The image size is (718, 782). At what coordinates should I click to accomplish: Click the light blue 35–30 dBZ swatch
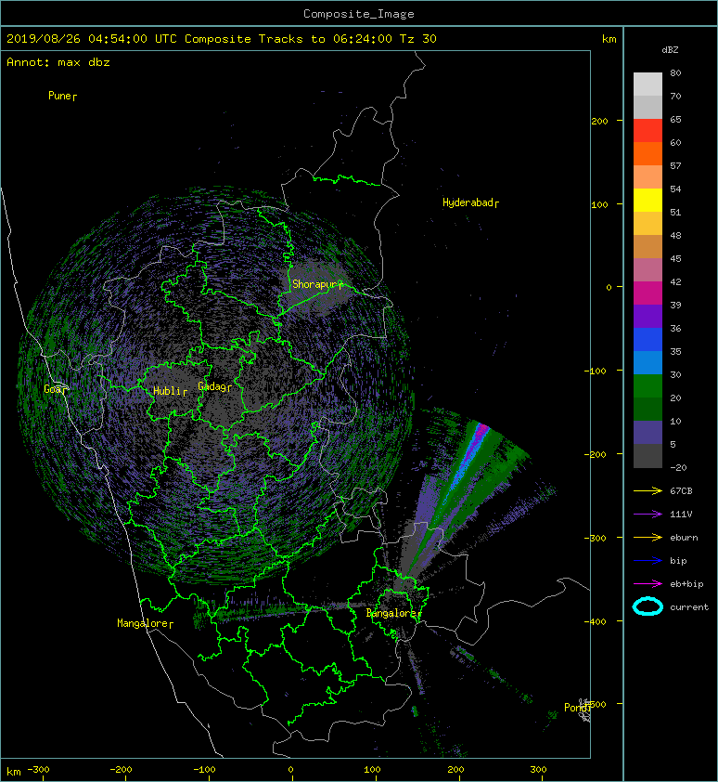coord(647,363)
